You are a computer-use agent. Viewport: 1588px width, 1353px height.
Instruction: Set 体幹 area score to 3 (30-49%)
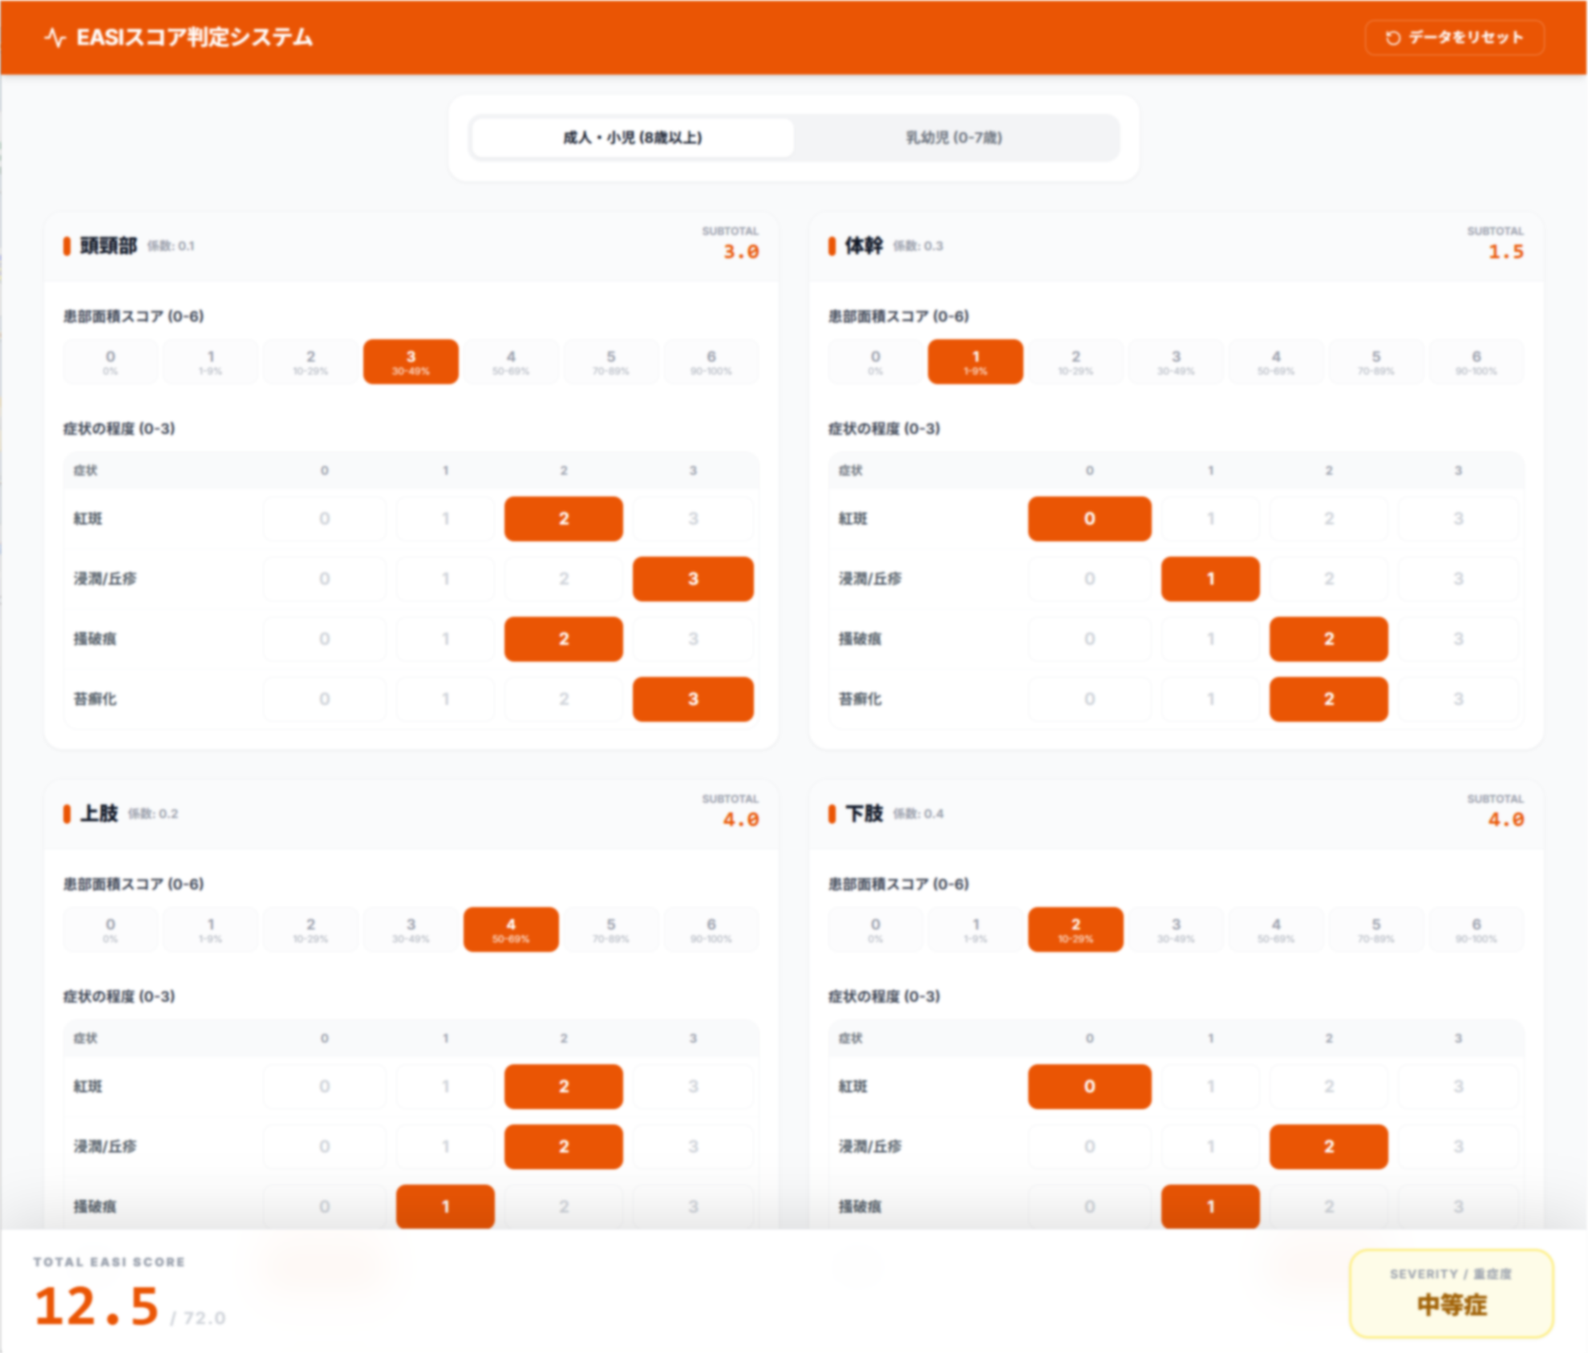pos(1176,362)
